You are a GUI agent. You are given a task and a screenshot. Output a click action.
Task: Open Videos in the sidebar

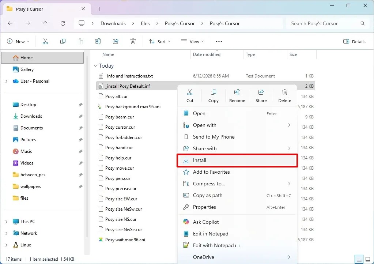click(42, 163)
